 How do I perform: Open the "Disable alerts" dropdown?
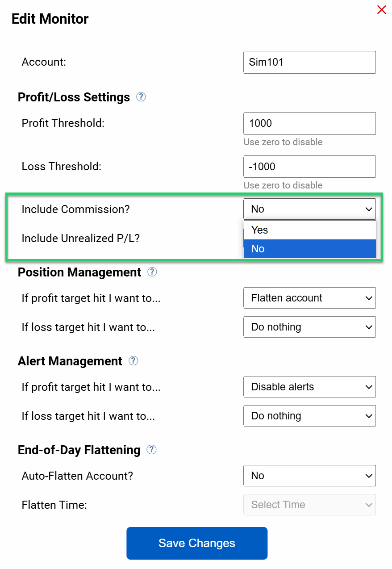coord(309,387)
